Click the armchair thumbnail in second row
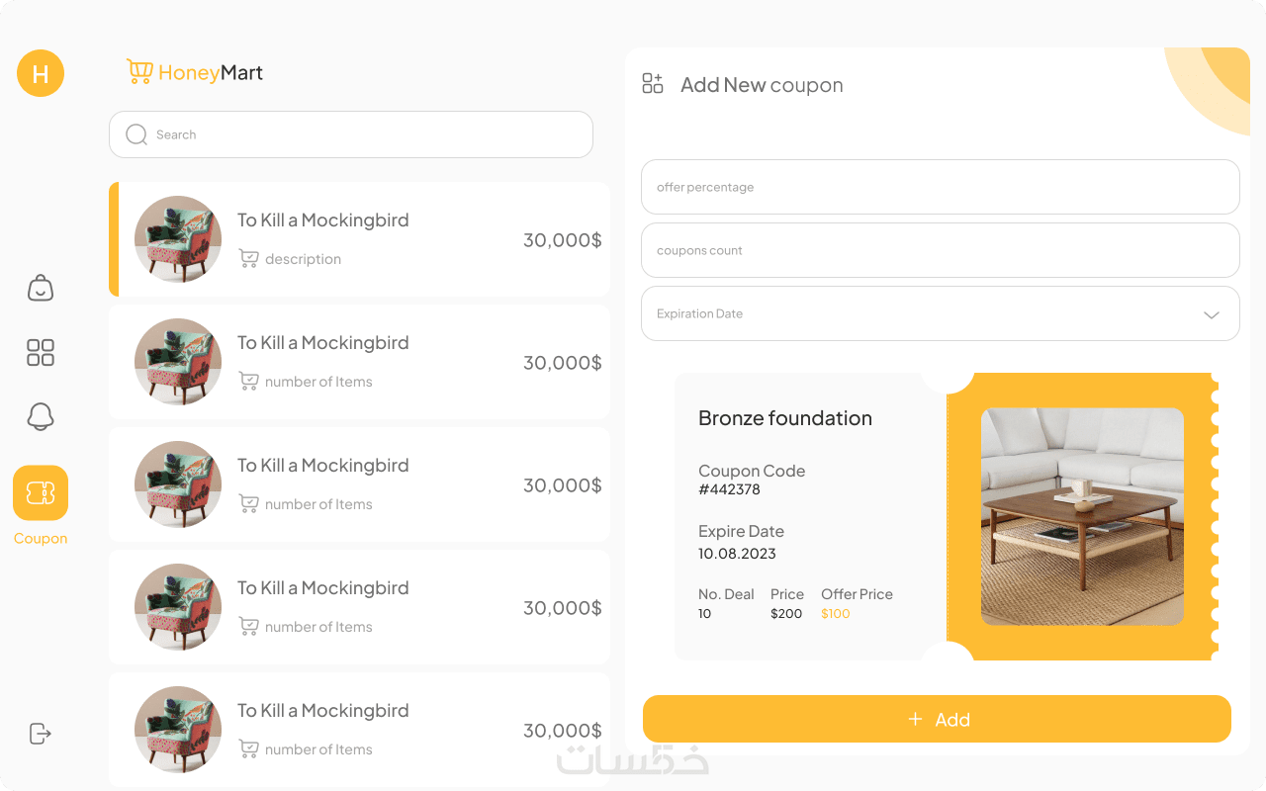This screenshot has height=791, width=1266. [178, 362]
